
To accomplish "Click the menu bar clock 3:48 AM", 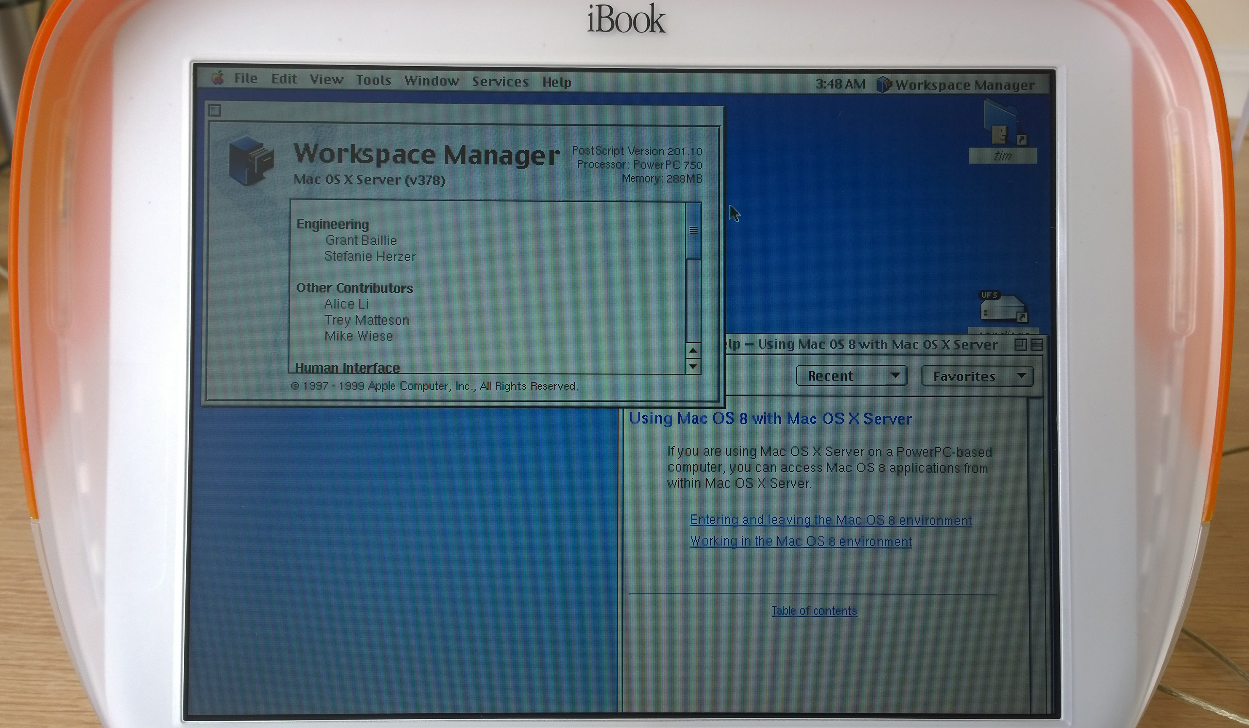I will (x=841, y=84).
